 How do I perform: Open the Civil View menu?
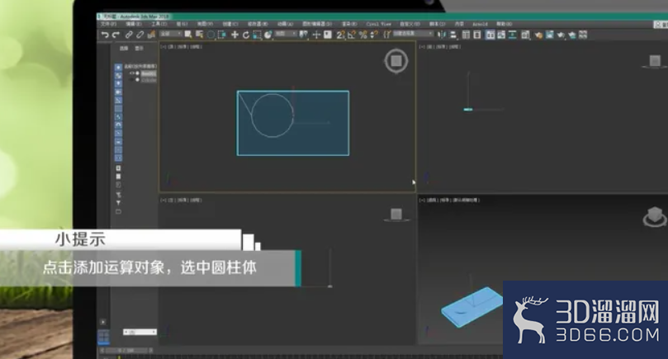[379, 24]
